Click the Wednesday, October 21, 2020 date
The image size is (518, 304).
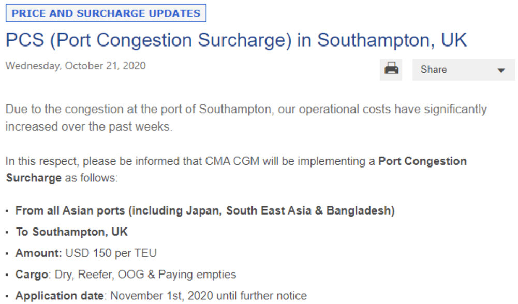pyautogui.click(x=76, y=66)
